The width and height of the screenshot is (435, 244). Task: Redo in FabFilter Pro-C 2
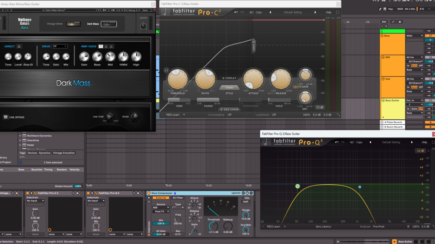pyautogui.click(x=242, y=12)
